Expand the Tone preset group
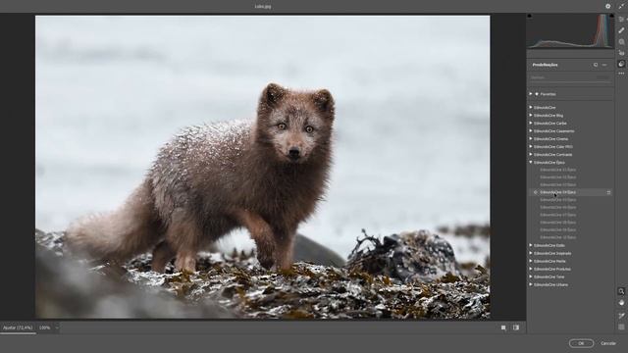This screenshot has height=353, width=628. (x=531, y=277)
